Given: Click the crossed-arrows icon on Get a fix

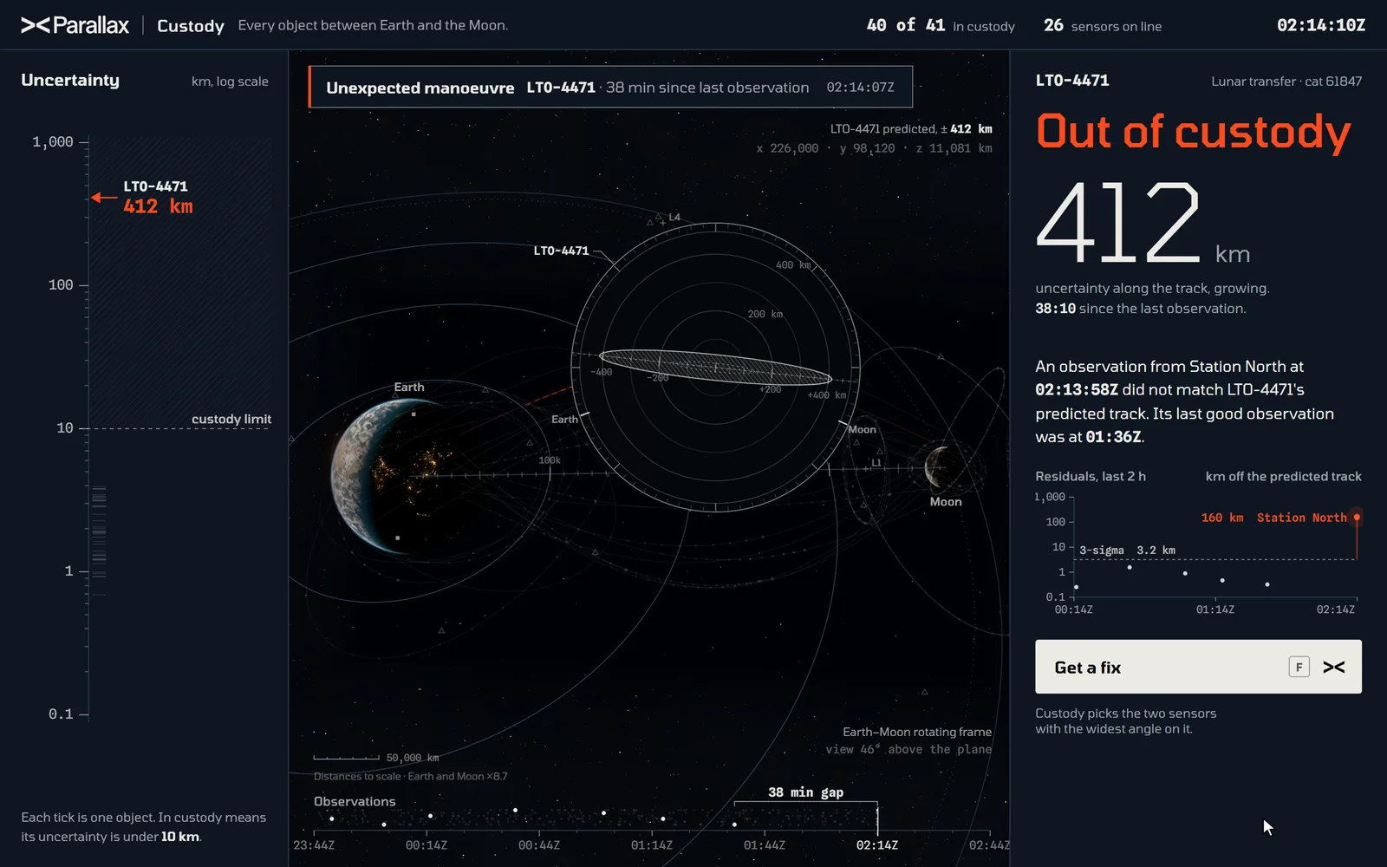Looking at the screenshot, I should pyautogui.click(x=1334, y=667).
